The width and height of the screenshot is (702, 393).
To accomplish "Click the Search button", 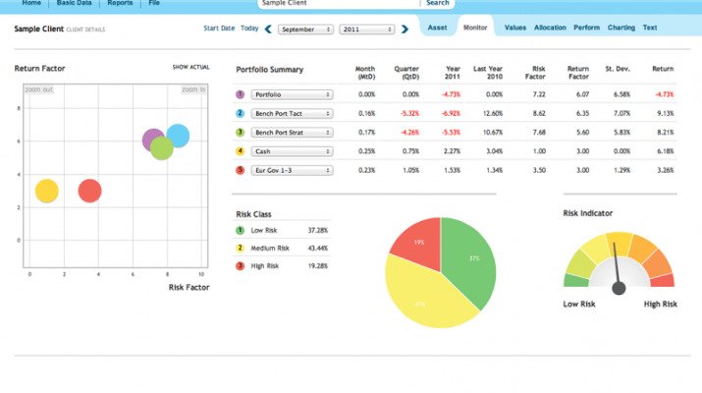I will (x=437, y=4).
